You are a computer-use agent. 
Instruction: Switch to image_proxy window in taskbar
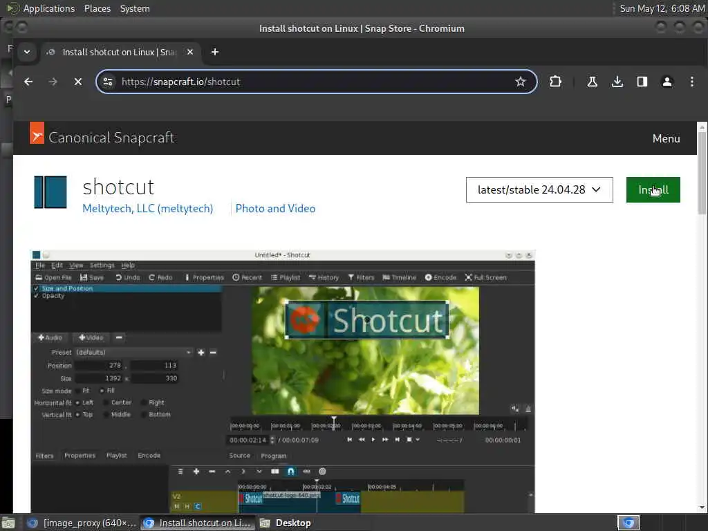click(82, 523)
